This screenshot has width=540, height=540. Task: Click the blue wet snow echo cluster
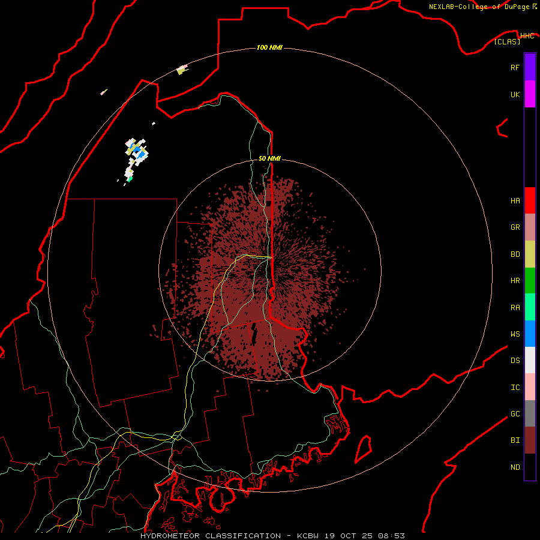click(x=138, y=151)
